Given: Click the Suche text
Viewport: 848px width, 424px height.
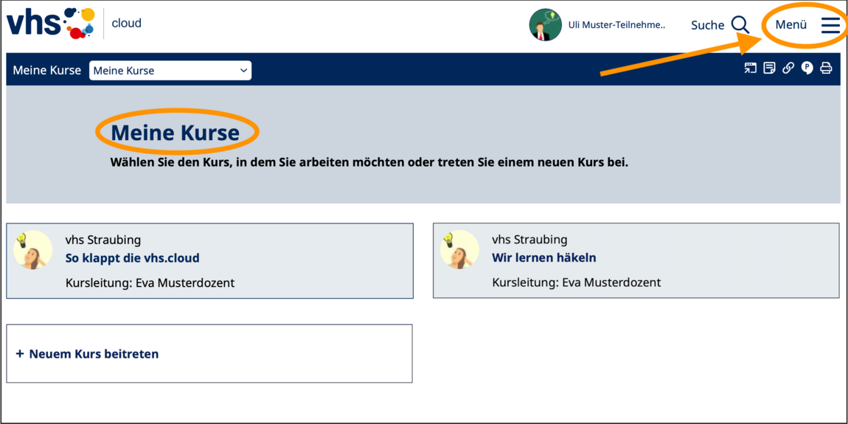Looking at the screenshot, I should pos(707,25).
